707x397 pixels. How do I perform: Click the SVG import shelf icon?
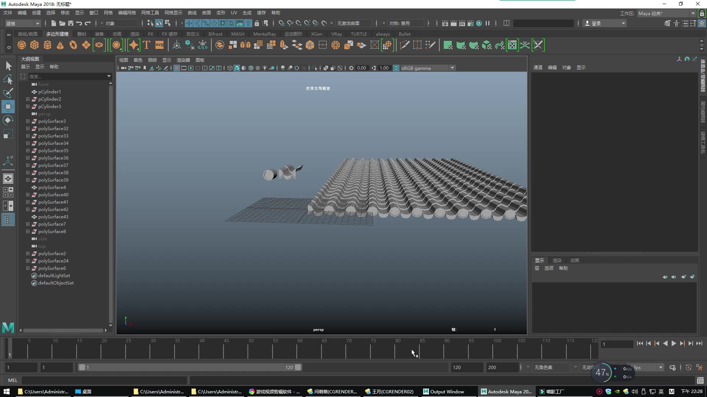pyautogui.click(x=159, y=45)
